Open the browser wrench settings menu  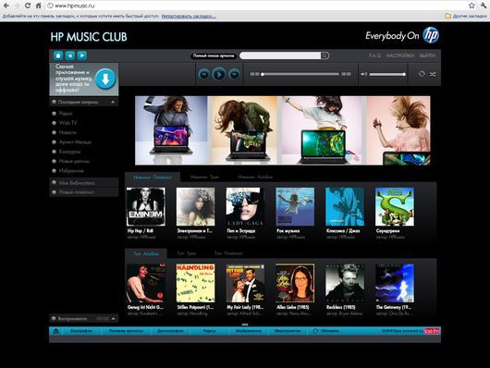484,6
